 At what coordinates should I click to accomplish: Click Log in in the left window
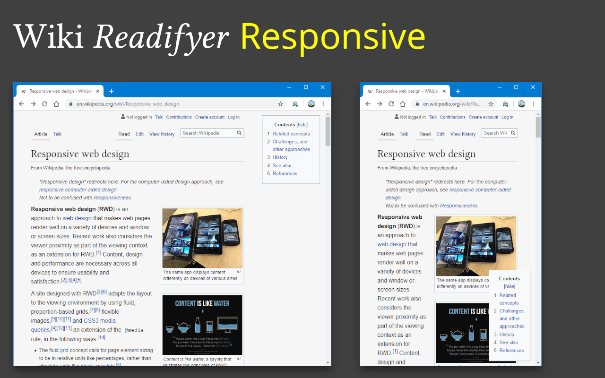tap(233, 117)
